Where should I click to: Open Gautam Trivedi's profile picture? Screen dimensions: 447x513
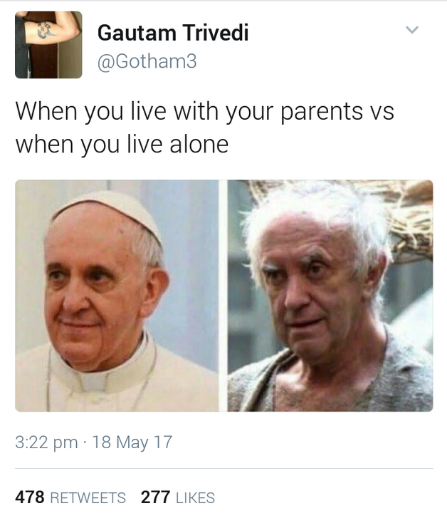click(x=48, y=45)
